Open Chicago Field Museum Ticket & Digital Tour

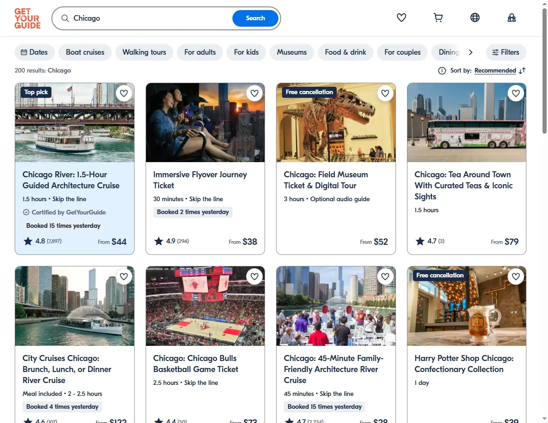(326, 180)
